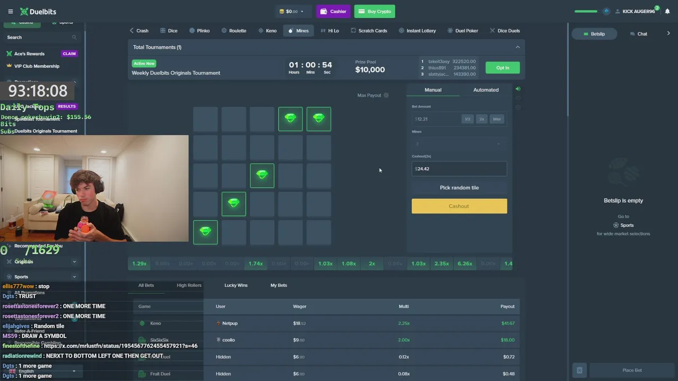Click revealed gem tile in top-right corner
This screenshot has height=381, width=678.
(319, 119)
